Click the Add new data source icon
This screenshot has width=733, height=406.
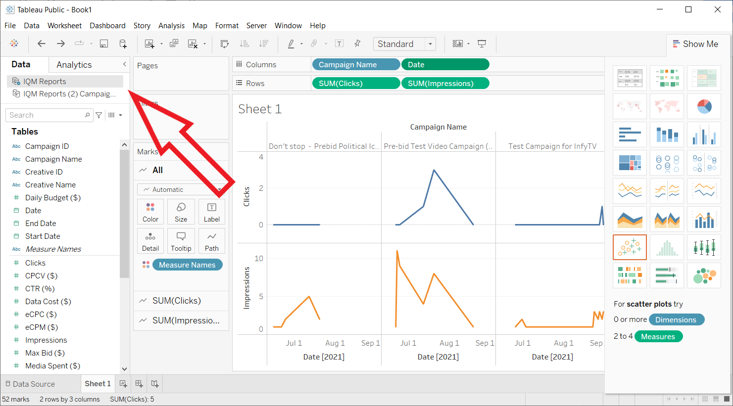coord(123,44)
